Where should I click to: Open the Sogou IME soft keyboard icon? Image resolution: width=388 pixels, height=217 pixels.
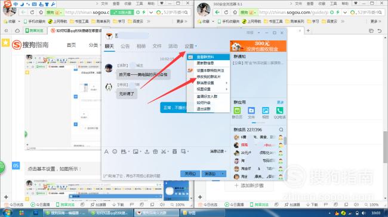(35, 4)
